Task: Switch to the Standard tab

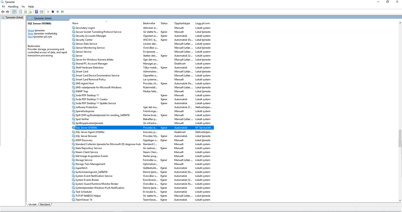Action: point(45,205)
